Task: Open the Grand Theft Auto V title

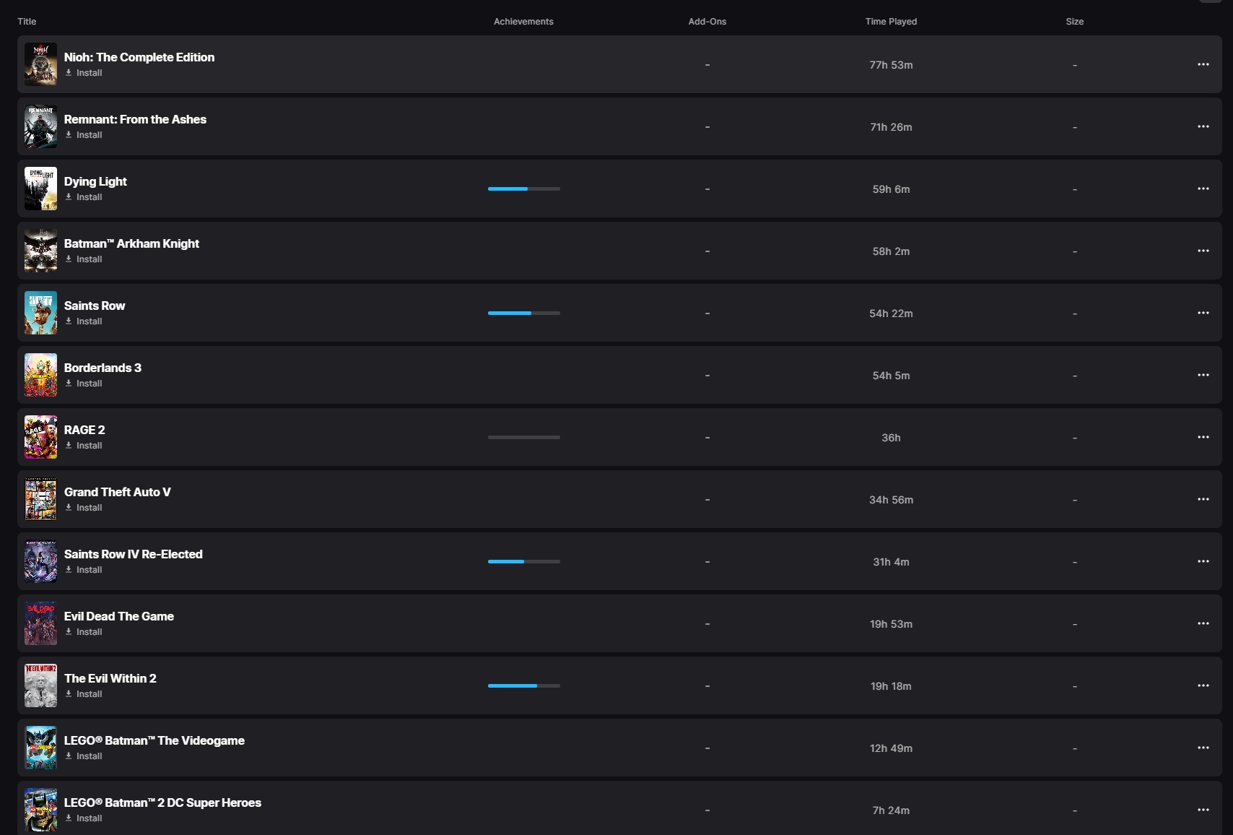Action: coord(118,492)
